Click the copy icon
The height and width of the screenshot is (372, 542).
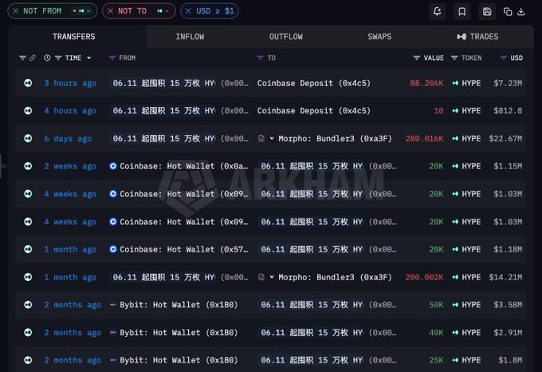point(508,12)
